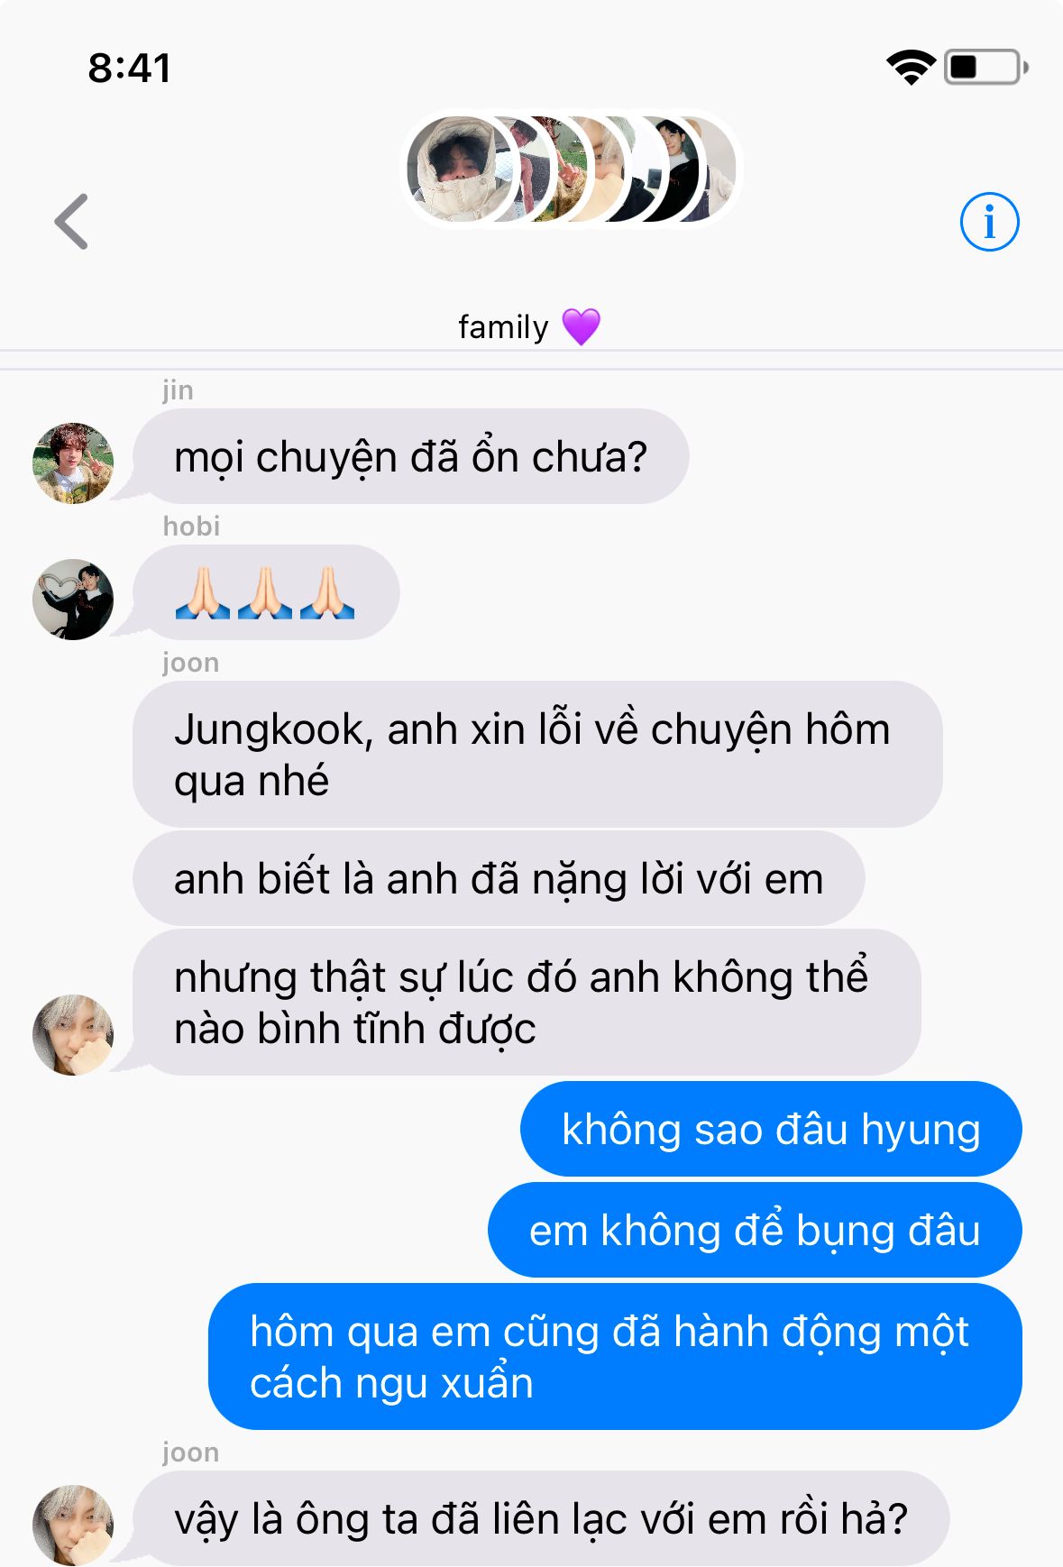Viewport: 1063px width, 1567px height.
Task: Tap joon's avatar beside the last message
Action: coord(73,1525)
